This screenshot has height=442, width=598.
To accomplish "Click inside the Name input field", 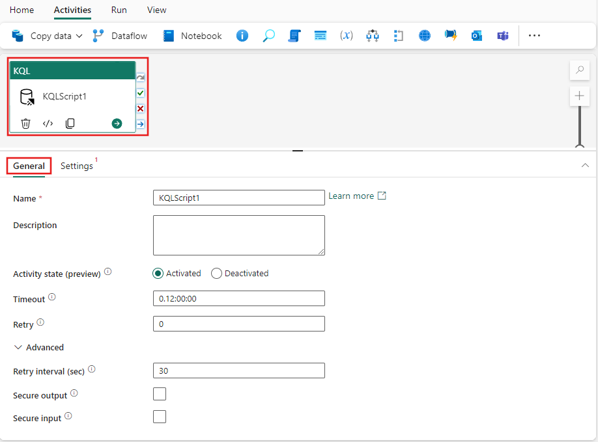I will point(238,198).
